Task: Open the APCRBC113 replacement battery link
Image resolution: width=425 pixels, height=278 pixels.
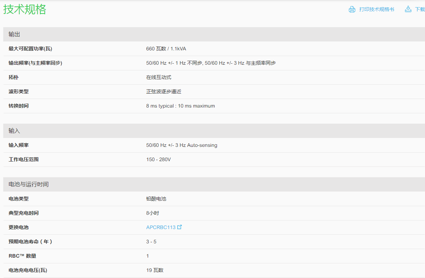Action: [161, 227]
